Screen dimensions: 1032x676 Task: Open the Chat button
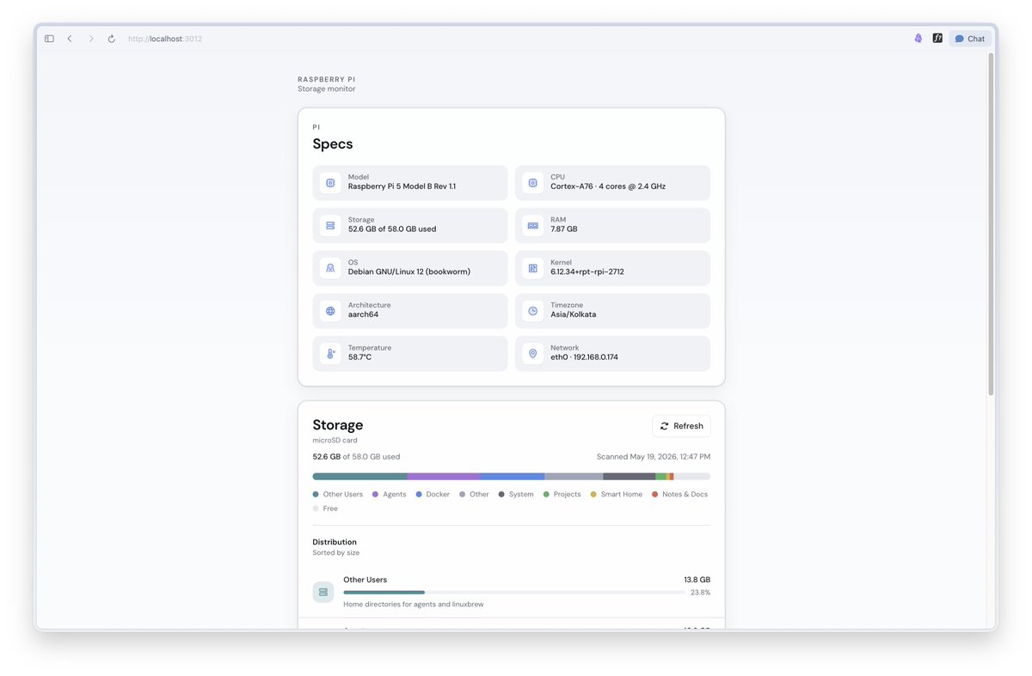pyautogui.click(x=970, y=39)
